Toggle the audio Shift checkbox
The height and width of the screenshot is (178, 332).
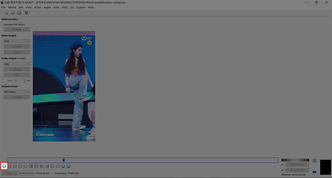tap(5, 80)
